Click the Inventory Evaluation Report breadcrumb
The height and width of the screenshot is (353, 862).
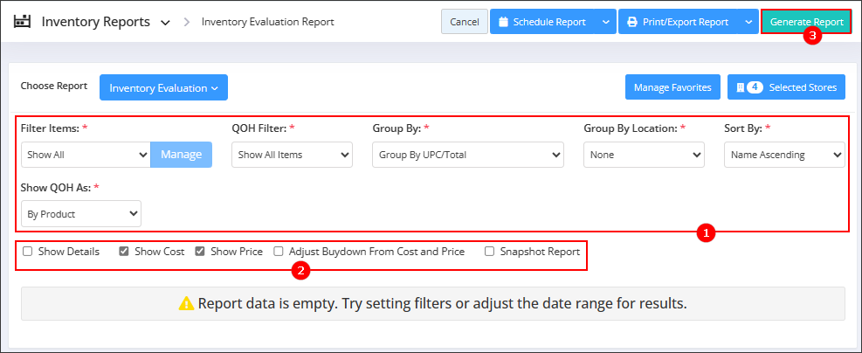tap(268, 22)
